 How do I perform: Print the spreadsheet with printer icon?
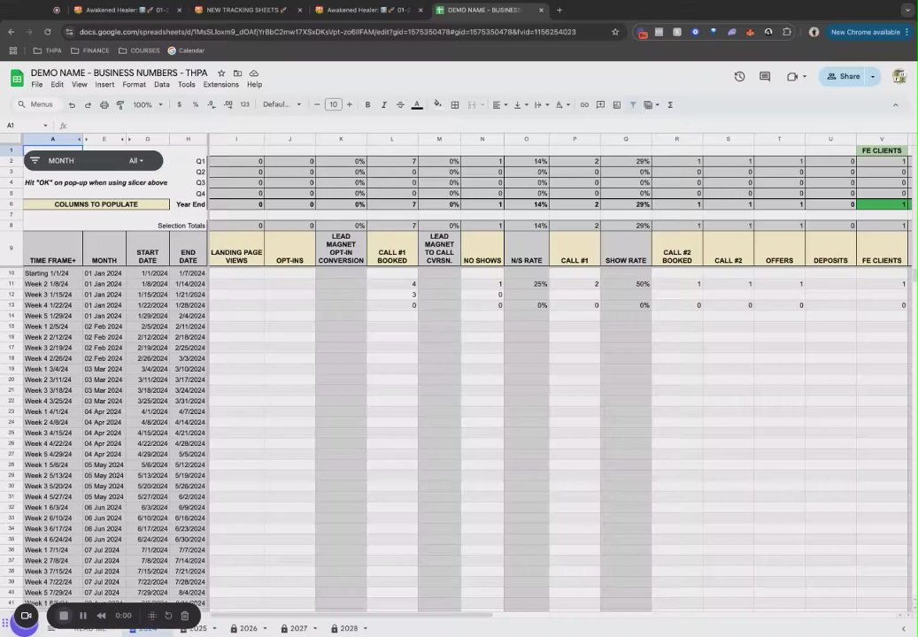coord(104,104)
